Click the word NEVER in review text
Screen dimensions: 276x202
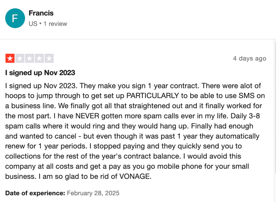coord(87,116)
